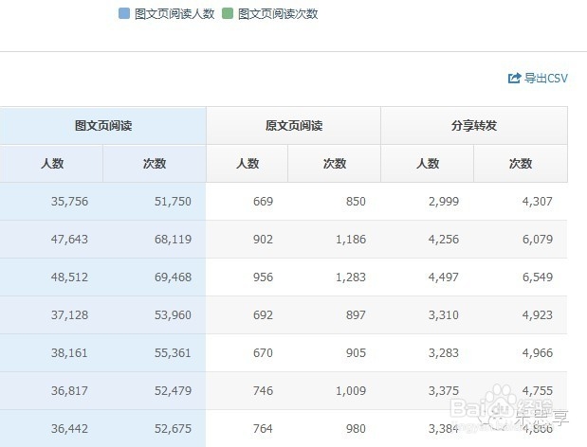Select the 原文页阅读 column group header
The image size is (587, 447).
click(x=294, y=126)
